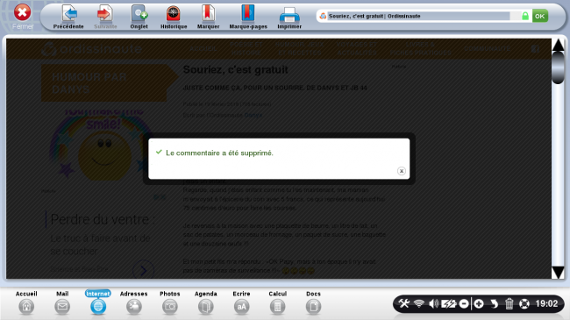Open the Docs documents app

point(313,302)
